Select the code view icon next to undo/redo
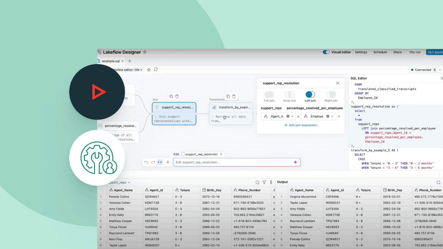 160,162
